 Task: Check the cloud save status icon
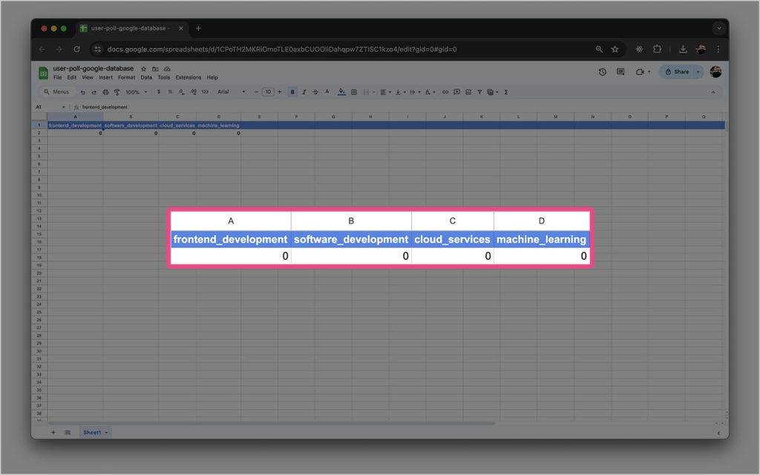coord(167,69)
